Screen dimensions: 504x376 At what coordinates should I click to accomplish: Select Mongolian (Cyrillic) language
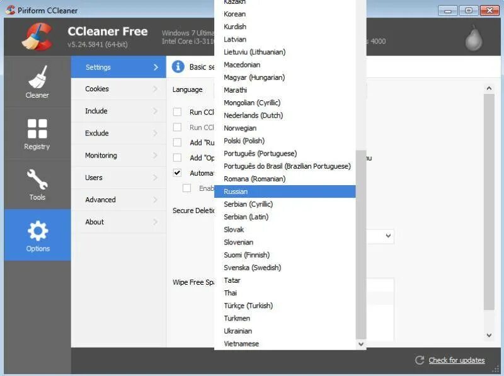[x=285, y=103]
